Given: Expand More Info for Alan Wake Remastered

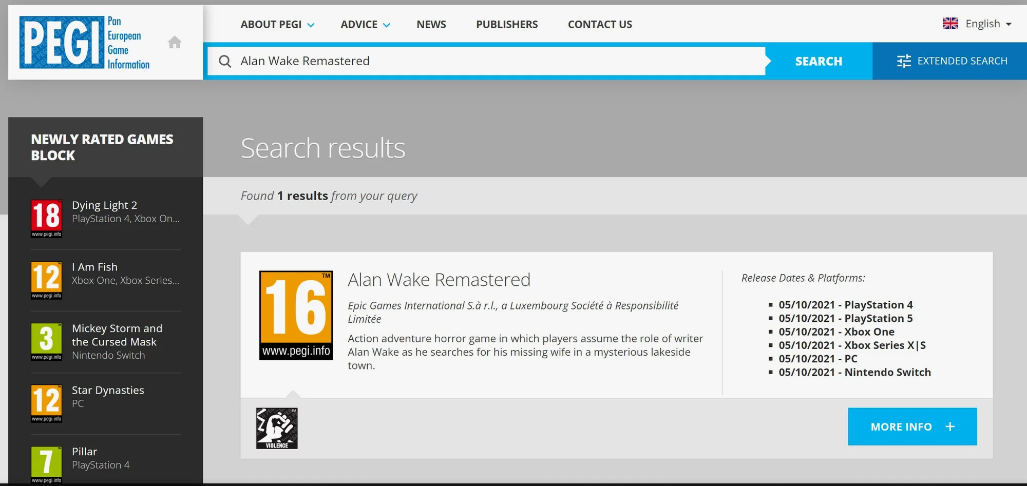Looking at the screenshot, I should point(912,426).
